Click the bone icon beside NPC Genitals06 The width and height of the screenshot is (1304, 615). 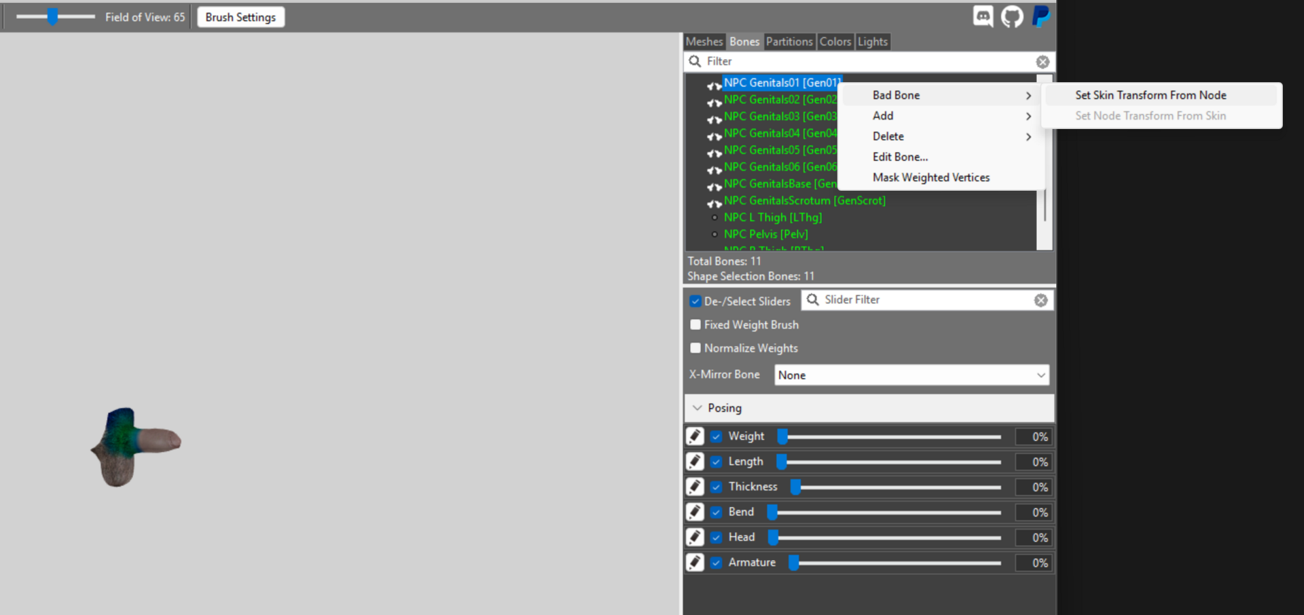[x=714, y=170]
